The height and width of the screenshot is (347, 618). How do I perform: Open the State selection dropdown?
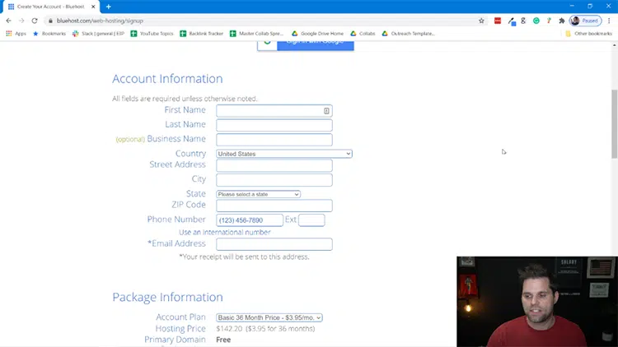click(258, 194)
